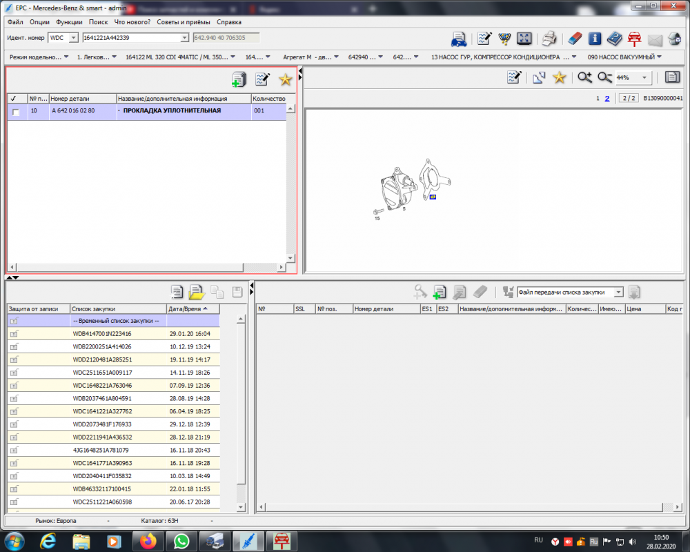Open the blue info icon
Viewport: 690px width, 552px height.
pos(595,39)
